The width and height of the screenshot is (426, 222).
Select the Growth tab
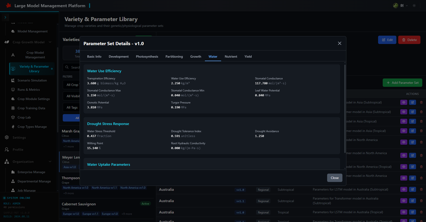pos(195,56)
